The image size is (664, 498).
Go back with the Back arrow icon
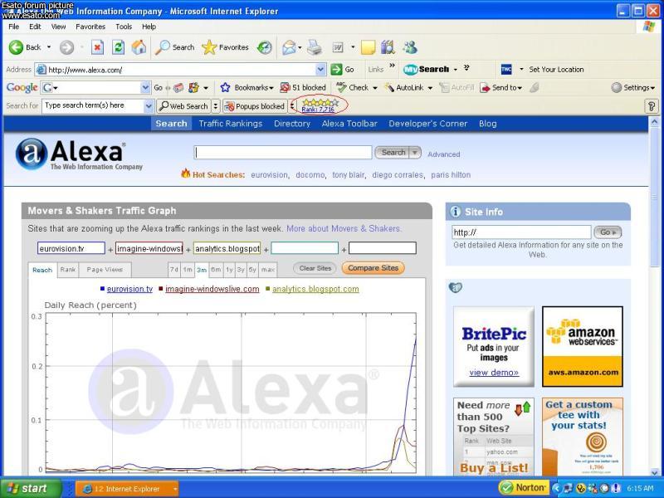(16, 47)
